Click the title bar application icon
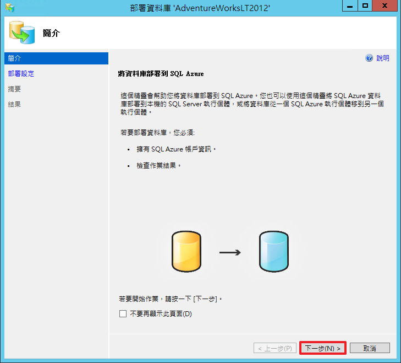The height and width of the screenshot is (363, 401). point(10,8)
